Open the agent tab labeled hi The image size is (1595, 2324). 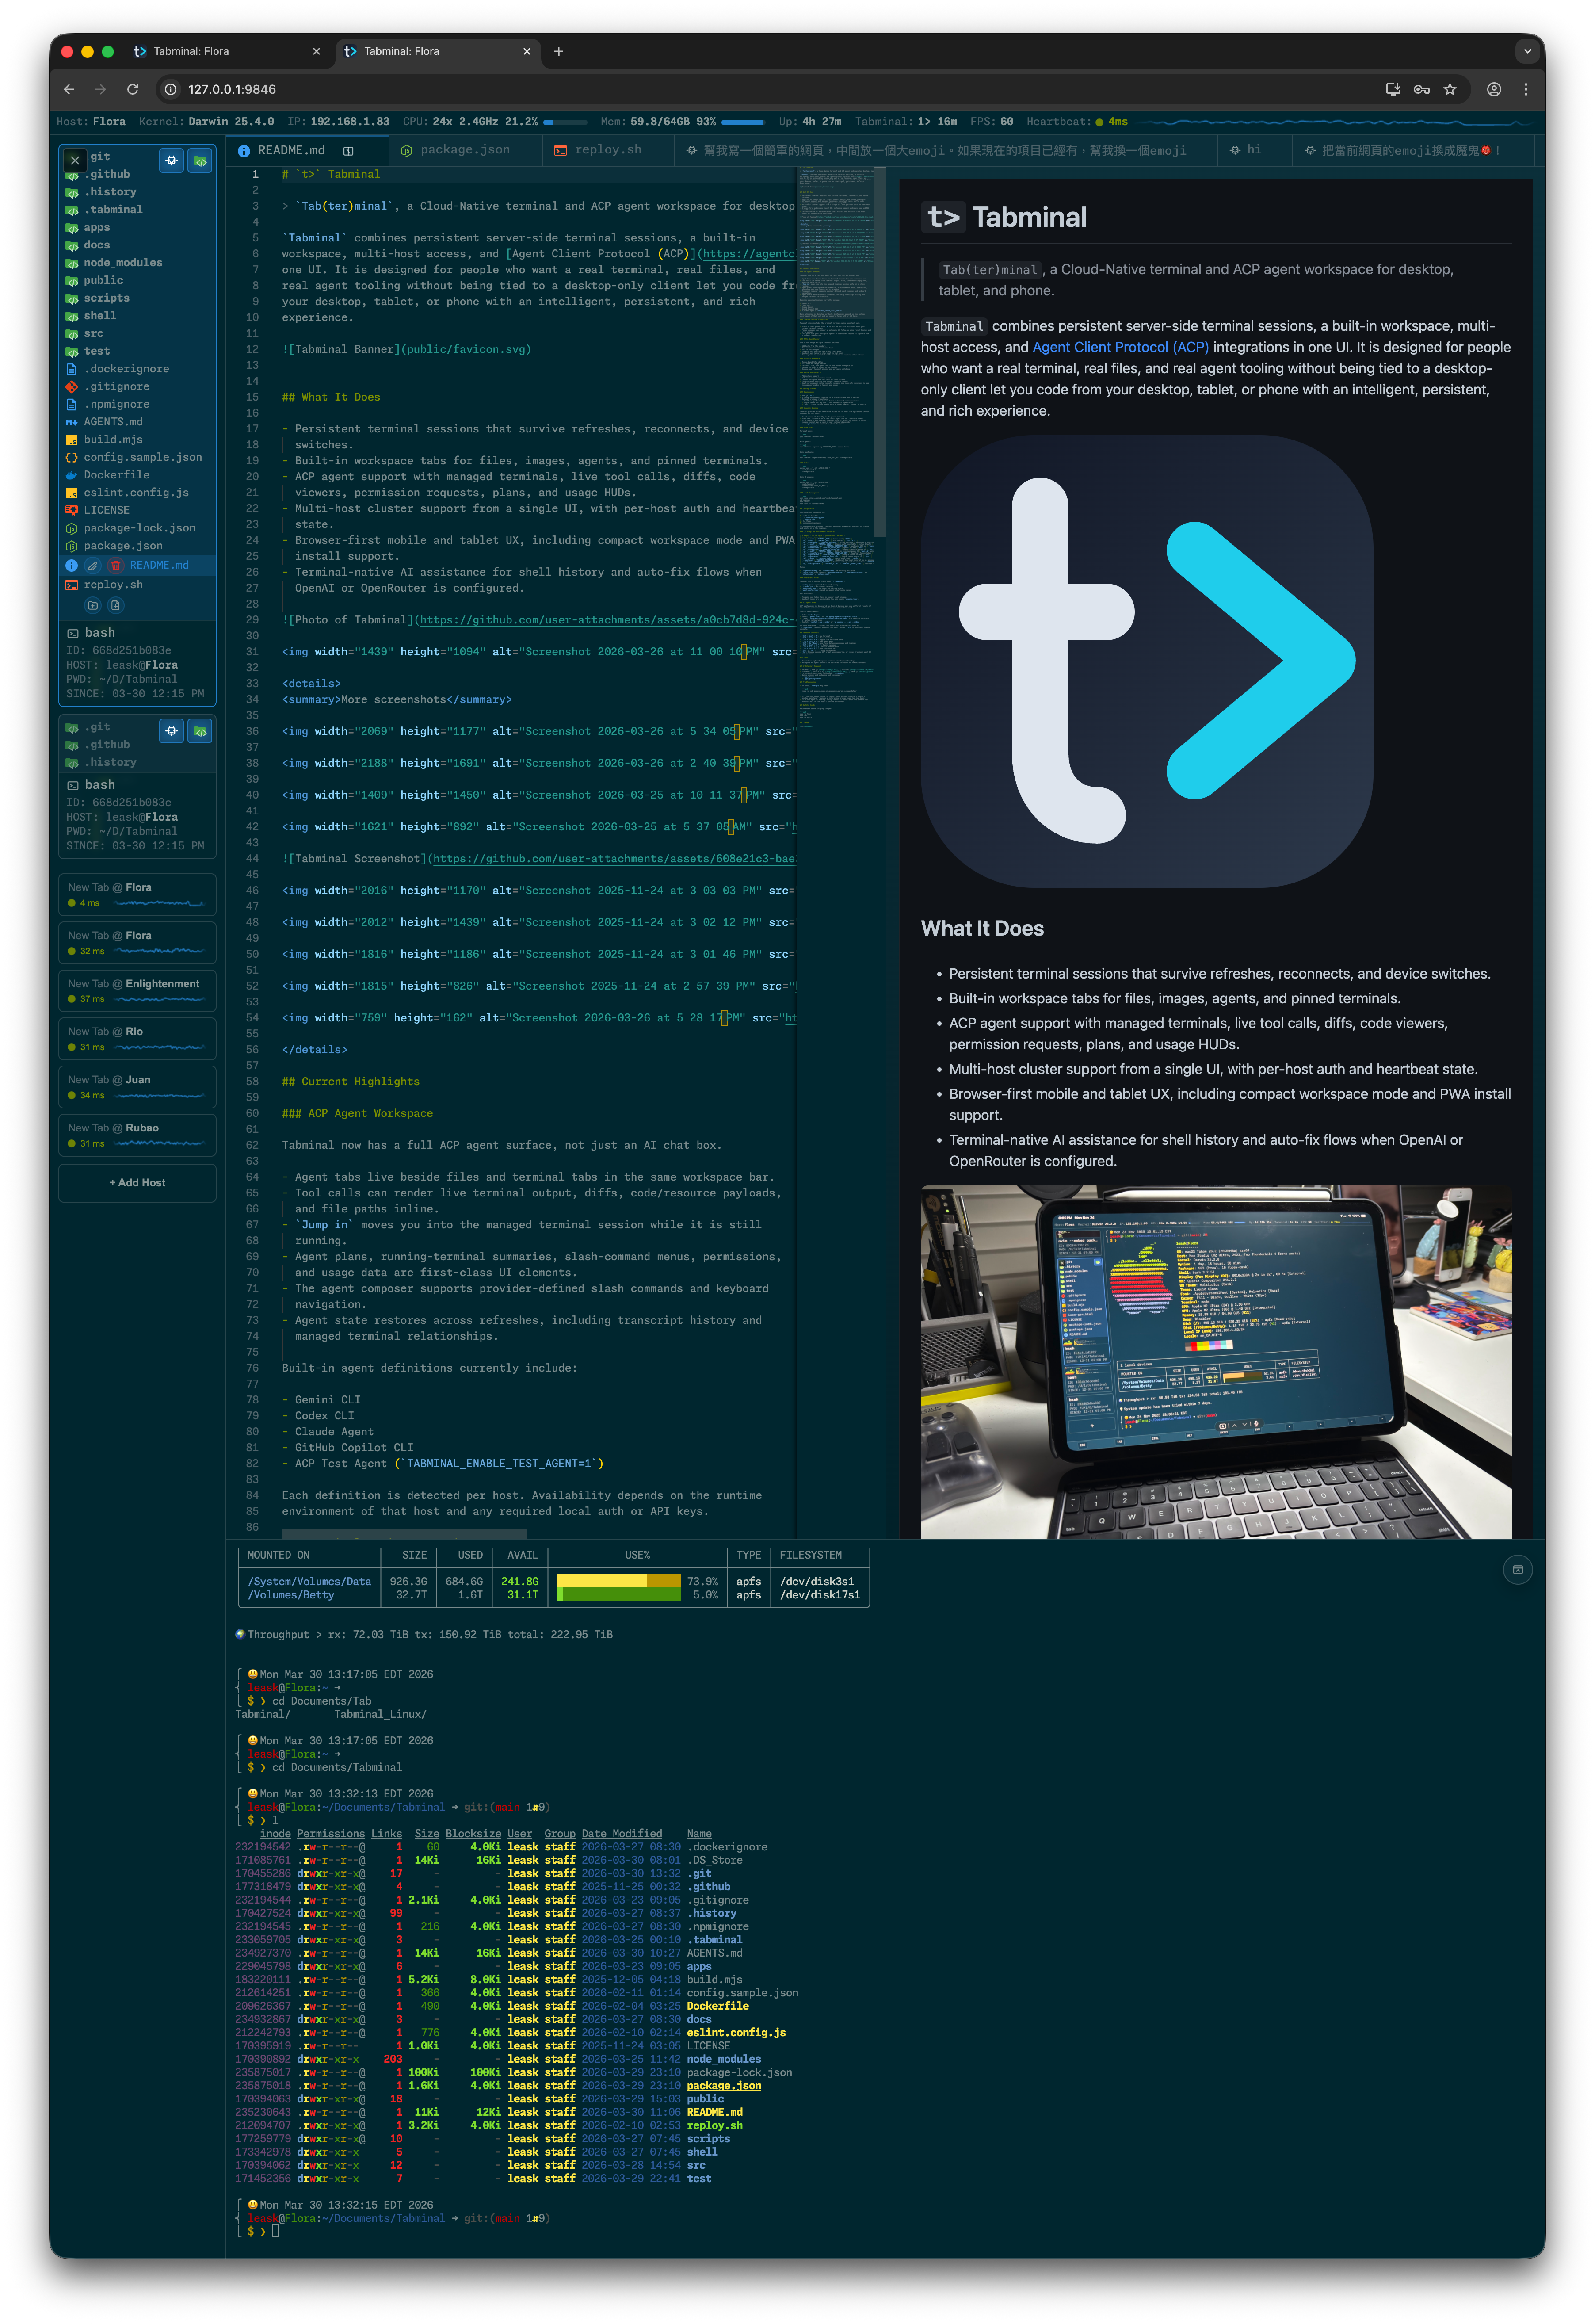pos(1254,150)
